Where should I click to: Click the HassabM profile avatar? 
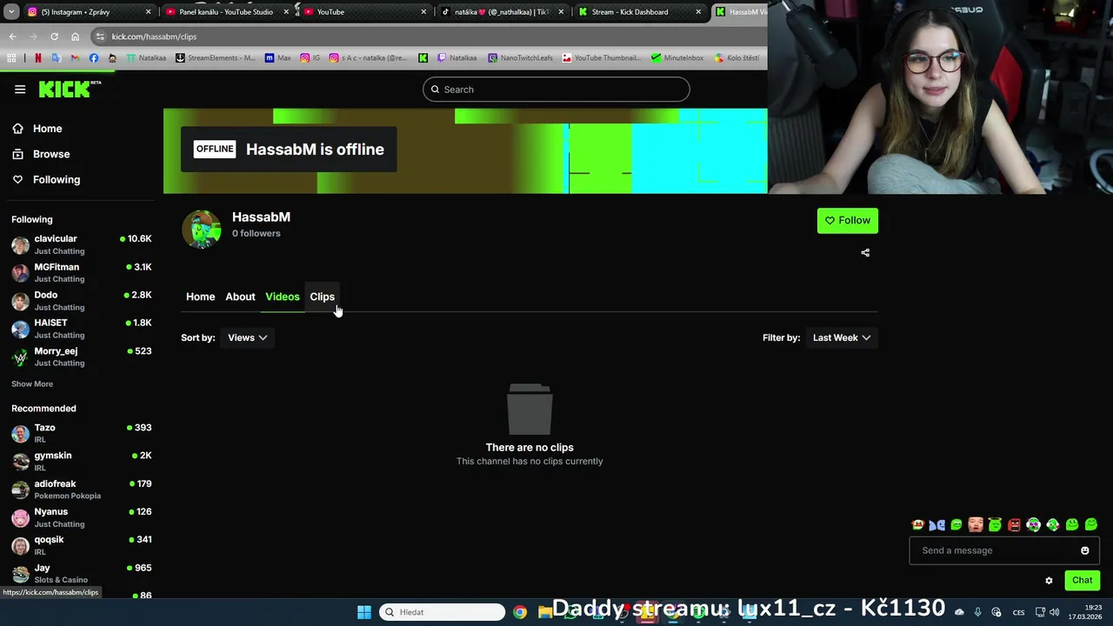coord(202,229)
